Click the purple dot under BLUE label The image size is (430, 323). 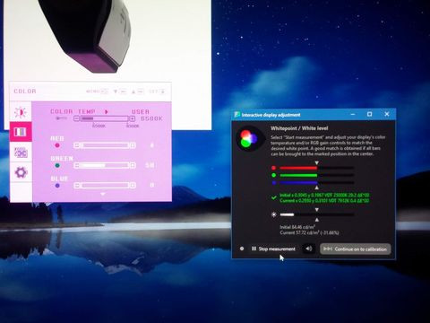point(57,186)
